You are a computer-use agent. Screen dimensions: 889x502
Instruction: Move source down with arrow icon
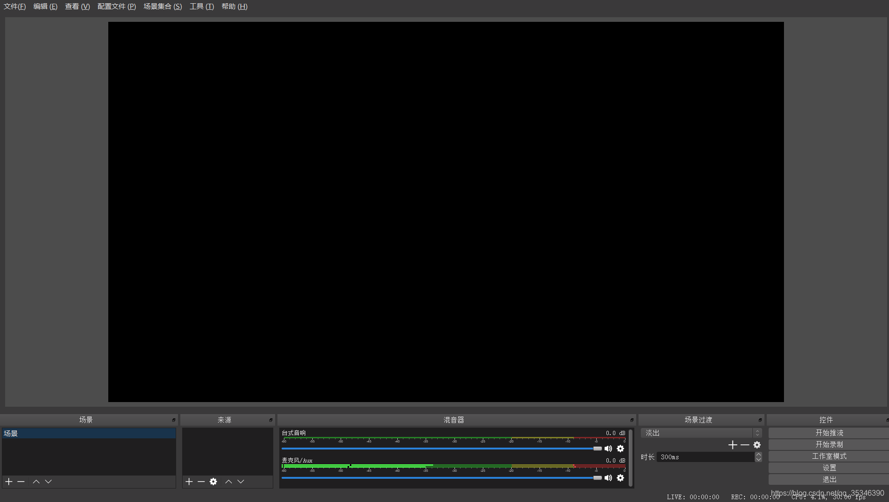[x=241, y=482]
